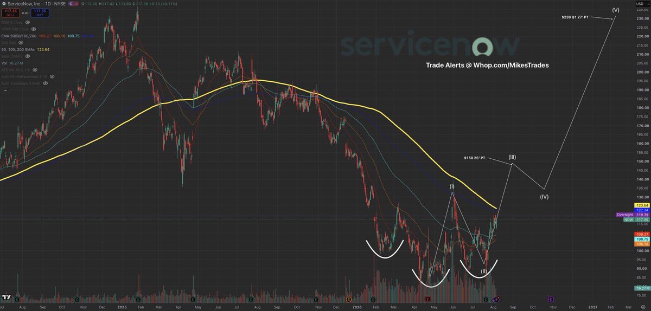Click the Overnight 119.39 price label
Image resolution: width=651 pixels, height=311 pixels.
pyautogui.click(x=633, y=215)
